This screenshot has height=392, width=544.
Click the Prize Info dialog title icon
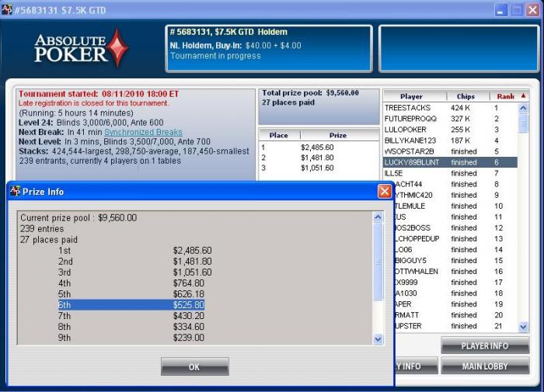point(16,191)
